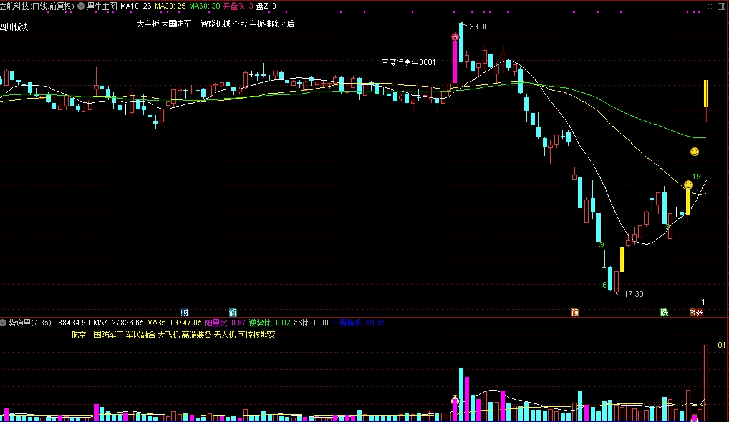
Task: Click the 解 event marker icon
Action: (x=233, y=312)
